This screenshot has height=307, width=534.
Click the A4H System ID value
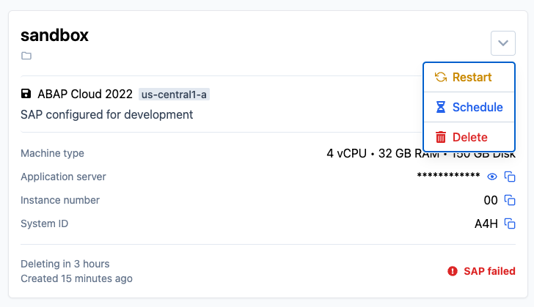point(486,223)
